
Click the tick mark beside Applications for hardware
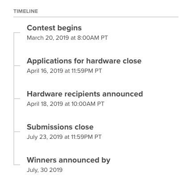click(17, 66)
